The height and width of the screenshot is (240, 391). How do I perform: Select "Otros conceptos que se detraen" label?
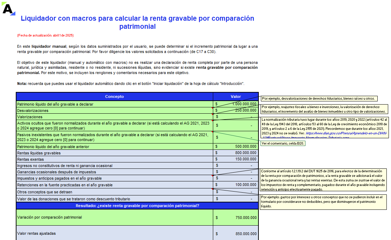114,192
